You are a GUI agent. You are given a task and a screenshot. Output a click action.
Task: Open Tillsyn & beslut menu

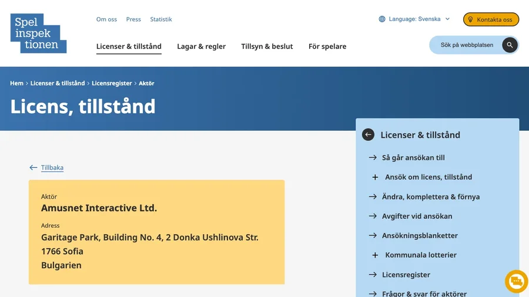click(x=267, y=46)
